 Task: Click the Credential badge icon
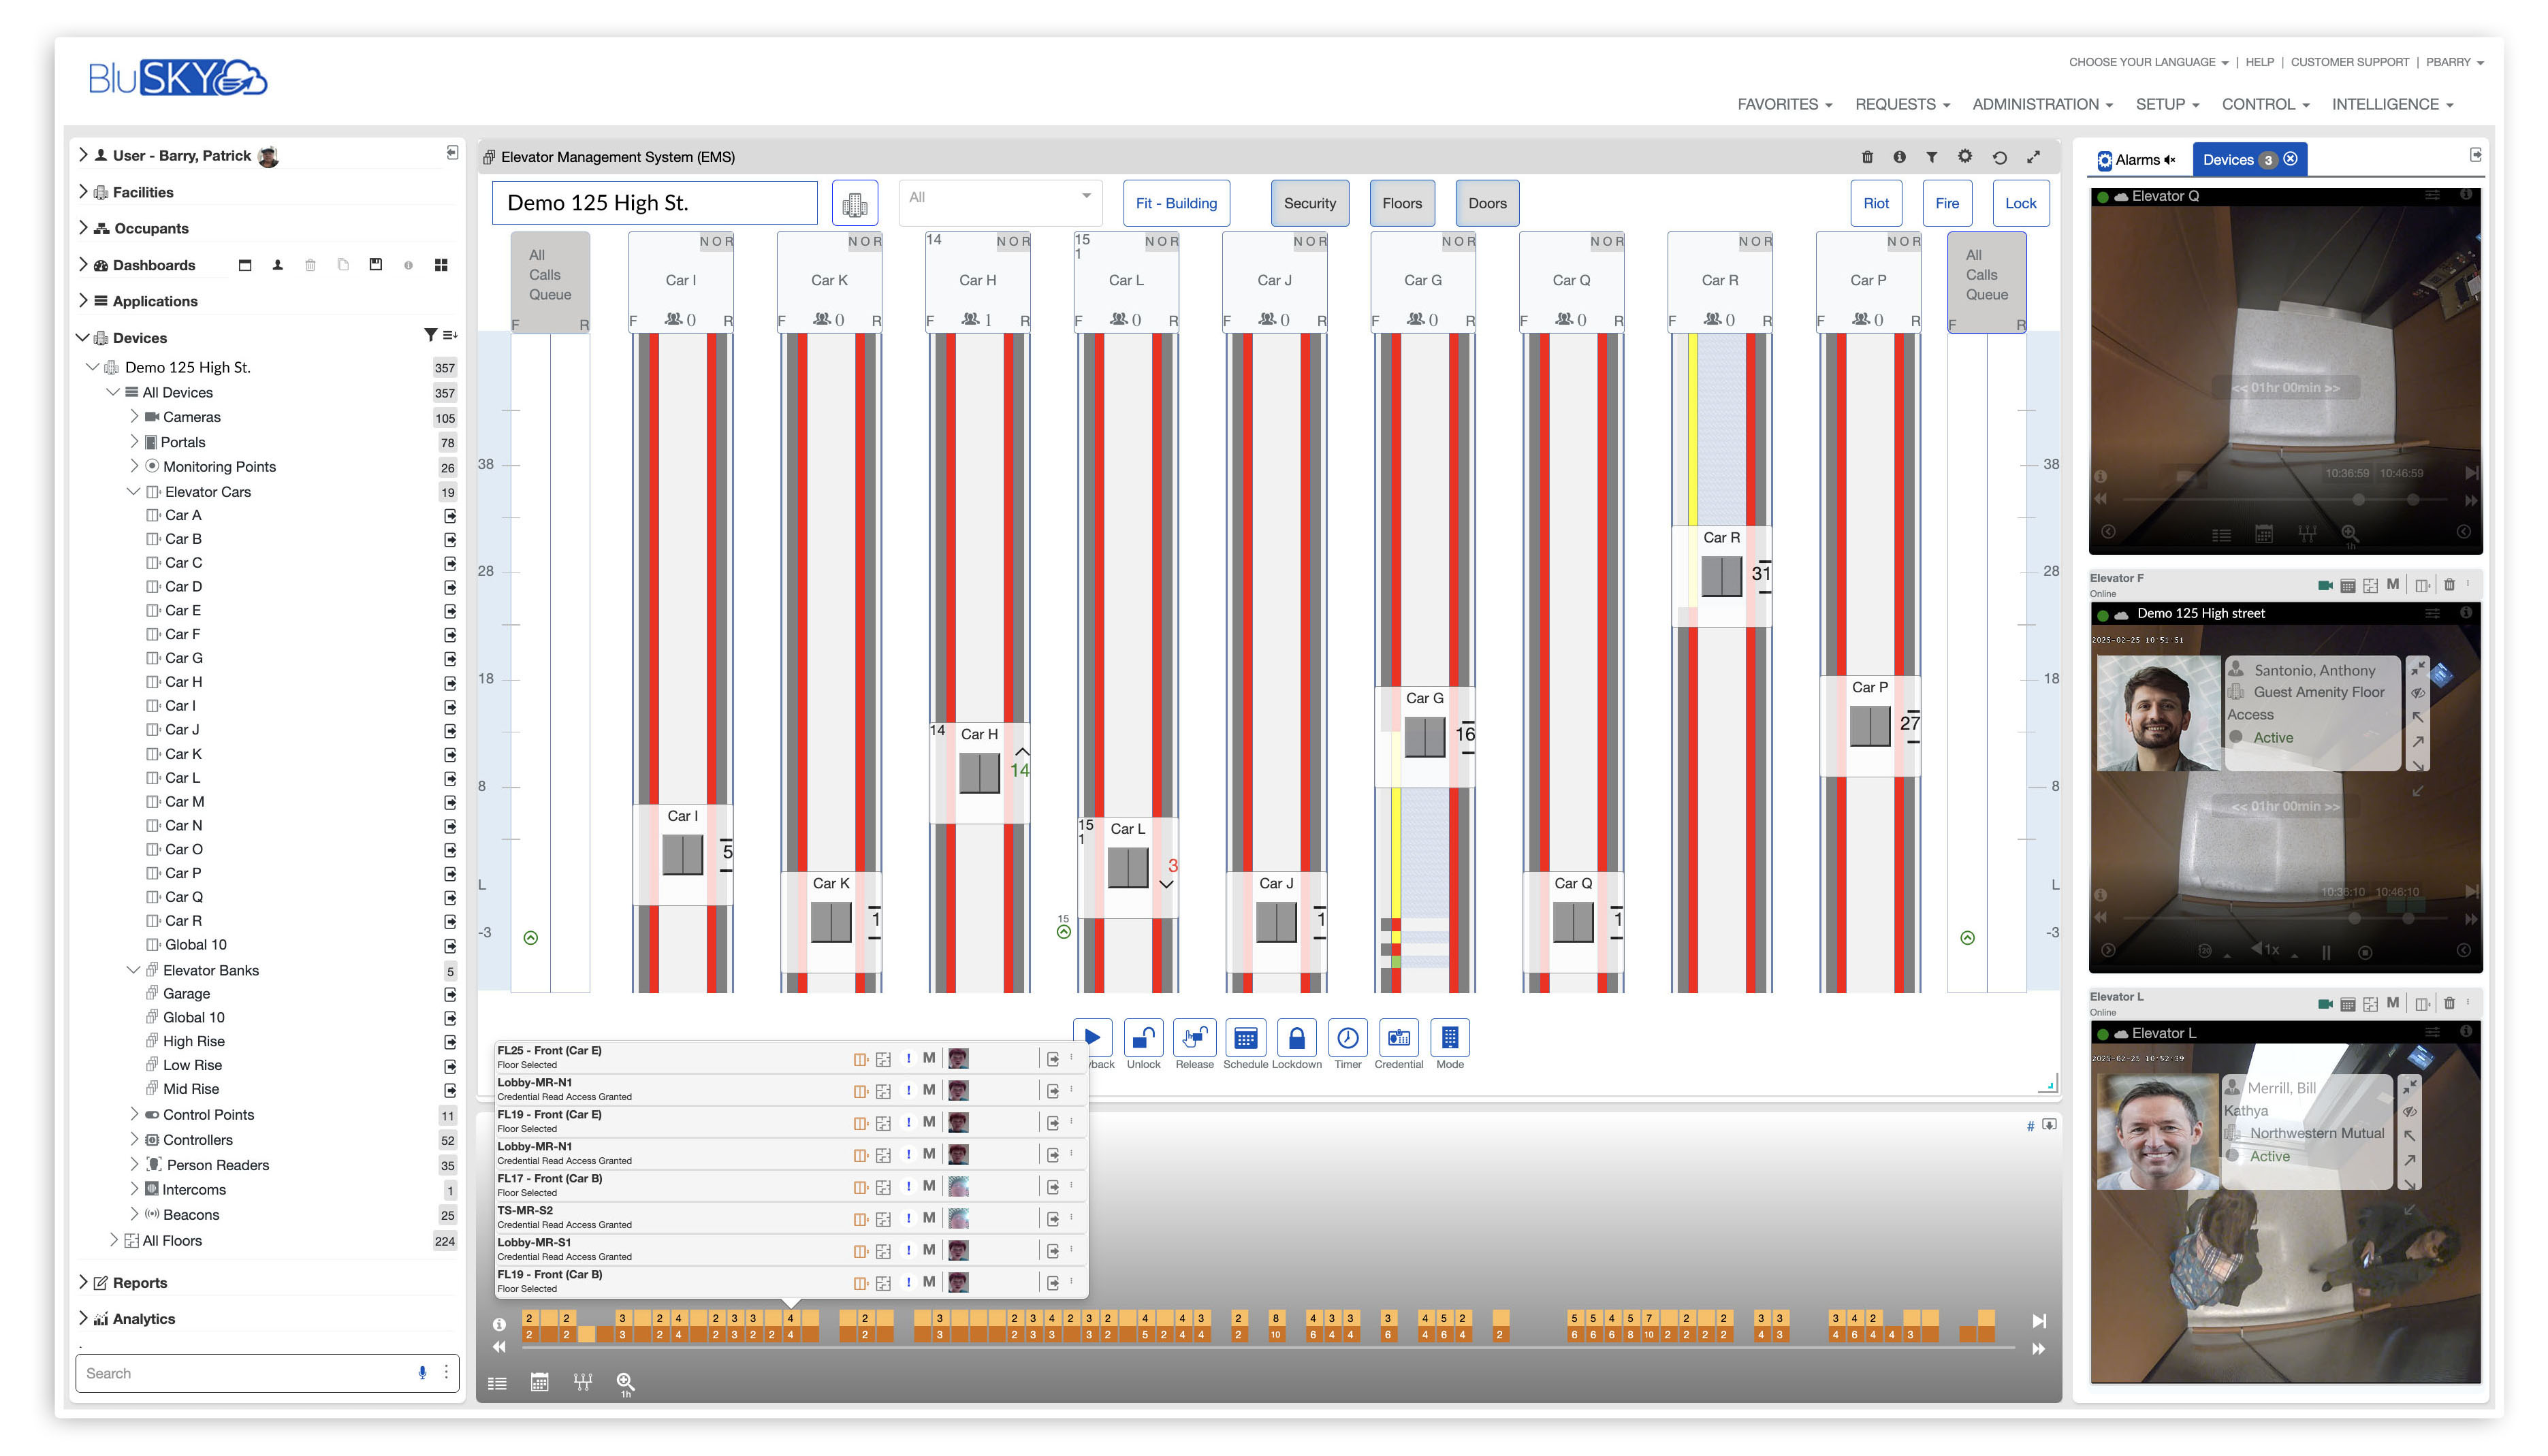1398,1039
